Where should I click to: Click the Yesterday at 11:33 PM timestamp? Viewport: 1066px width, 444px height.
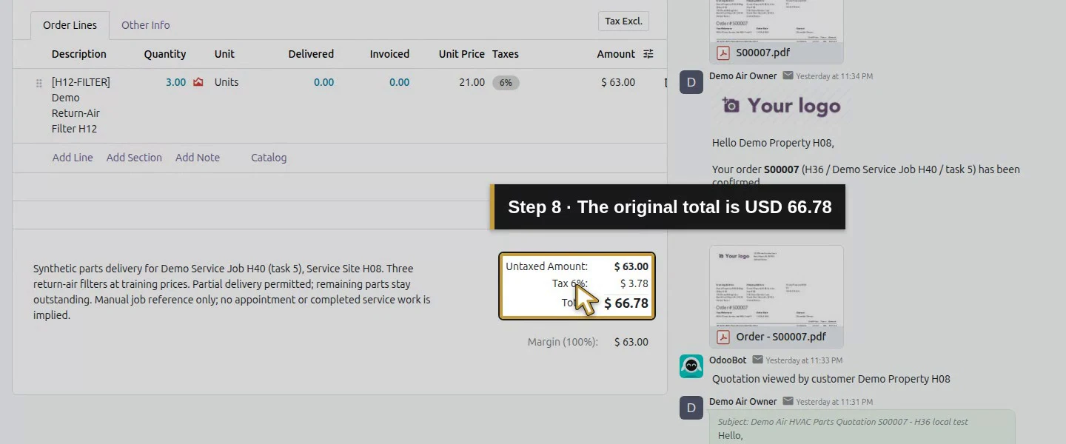tap(804, 360)
